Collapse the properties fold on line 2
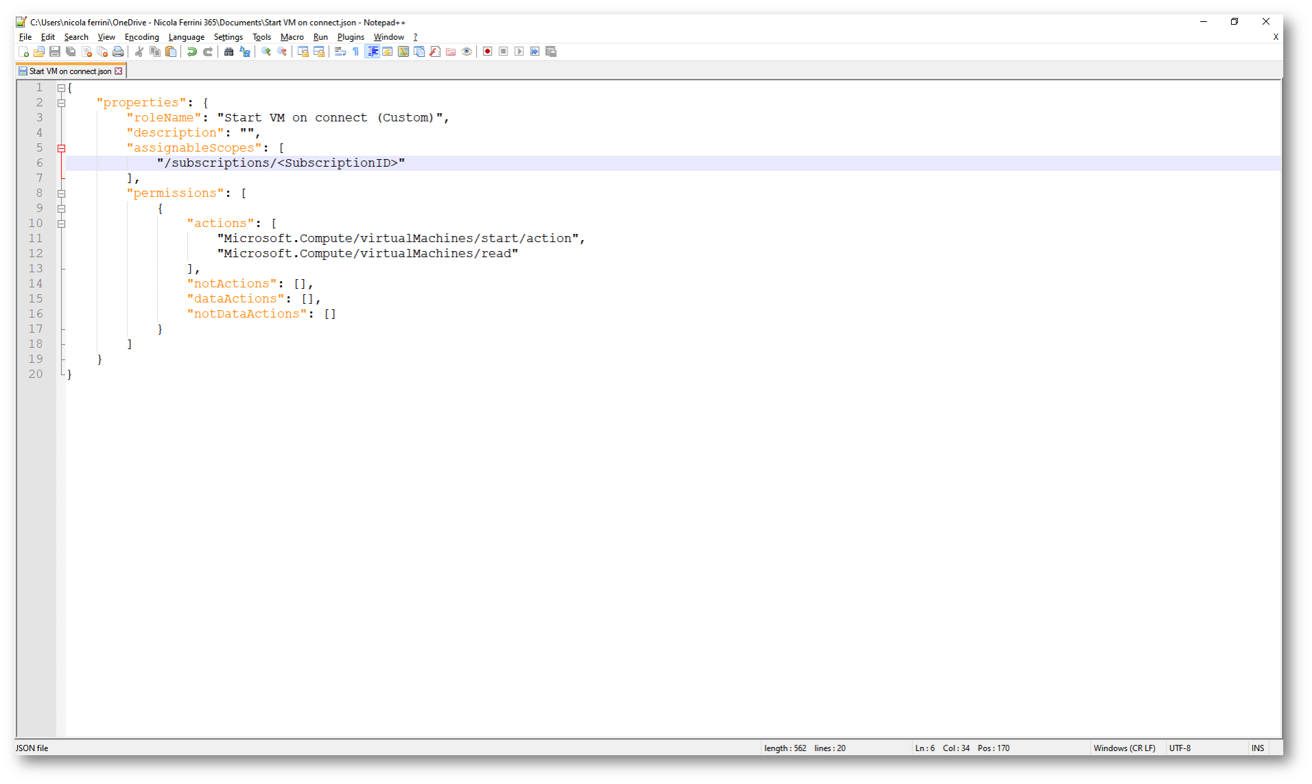This screenshot has width=1312, height=784. [x=61, y=103]
